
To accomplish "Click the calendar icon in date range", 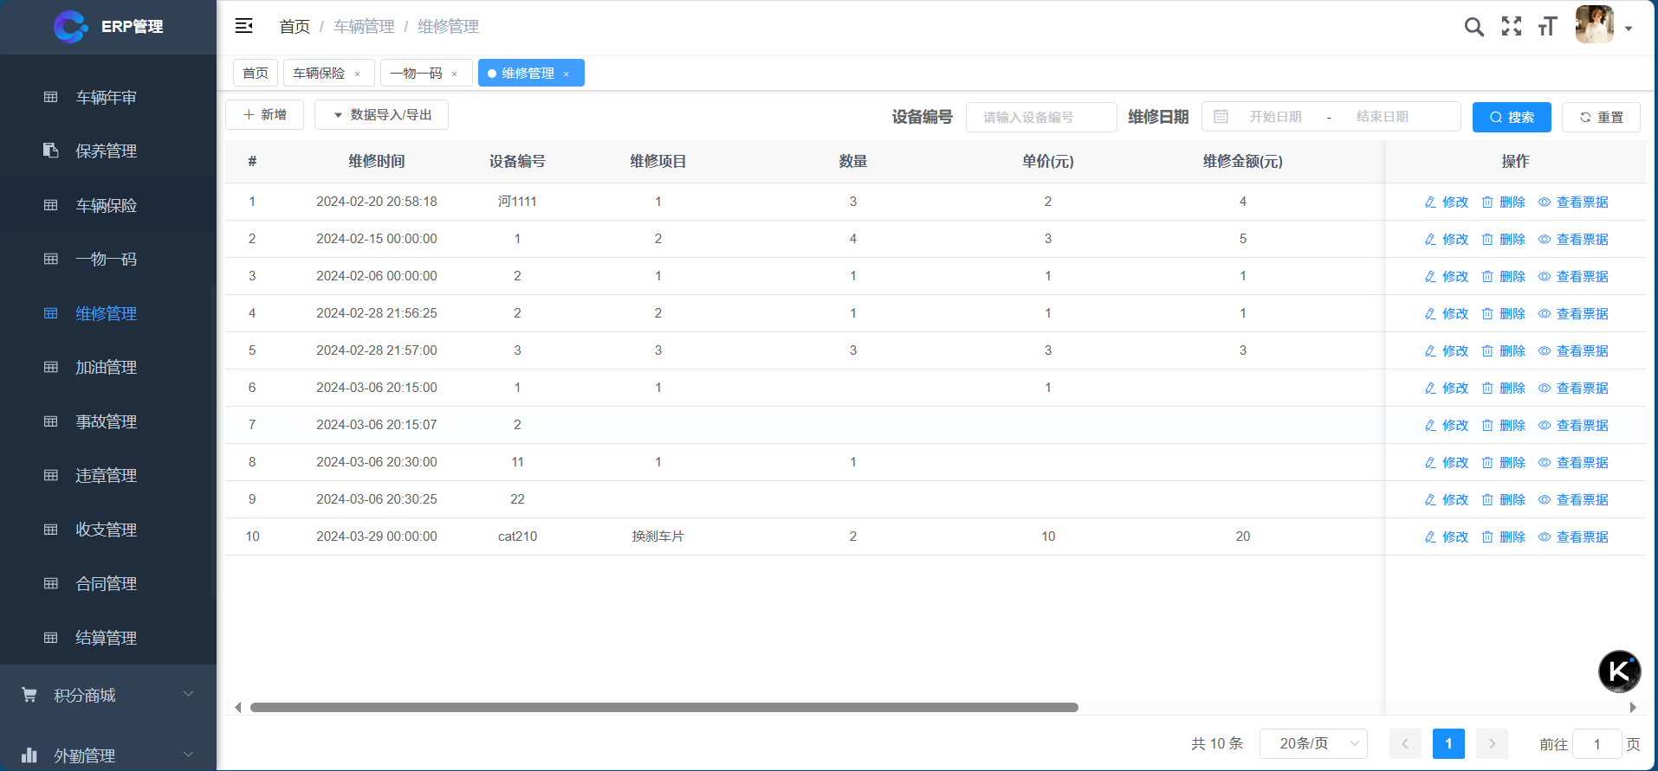I will [x=1221, y=117].
